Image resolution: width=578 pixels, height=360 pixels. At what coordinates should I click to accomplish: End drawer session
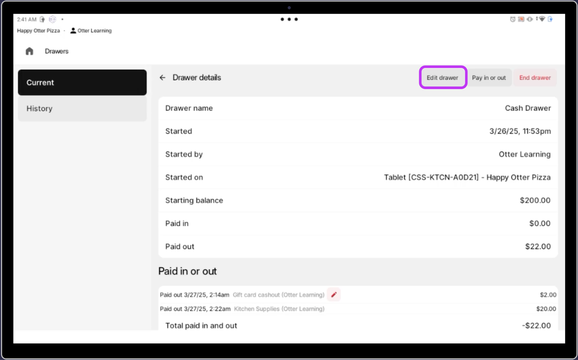[x=535, y=78]
